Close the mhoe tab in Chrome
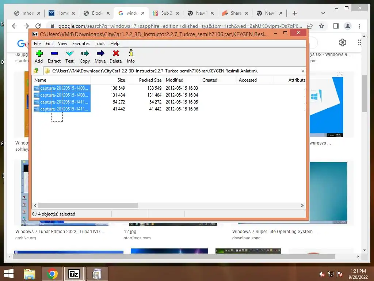Viewport: 374px width, 281px height. click(x=39, y=13)
